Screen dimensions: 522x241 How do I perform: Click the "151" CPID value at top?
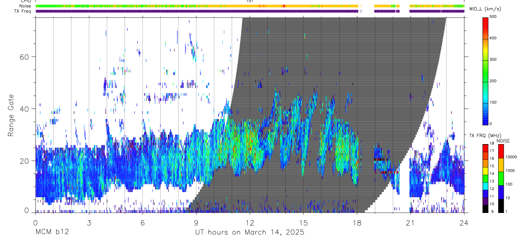(250, 2)
